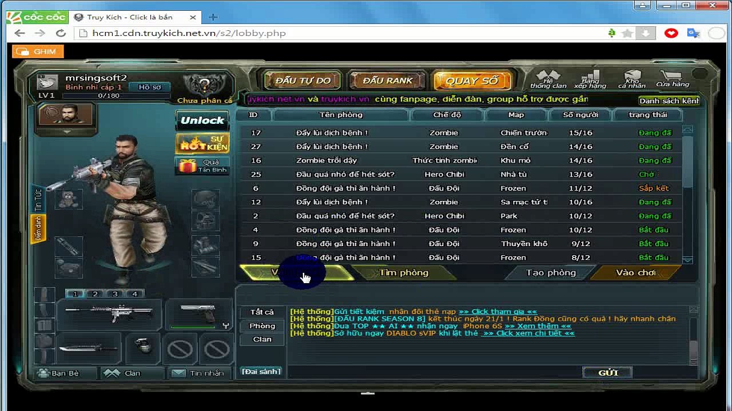The image size is (732, 411).
Task: Click Tạo phòng to create room
Action: [550, 273]
